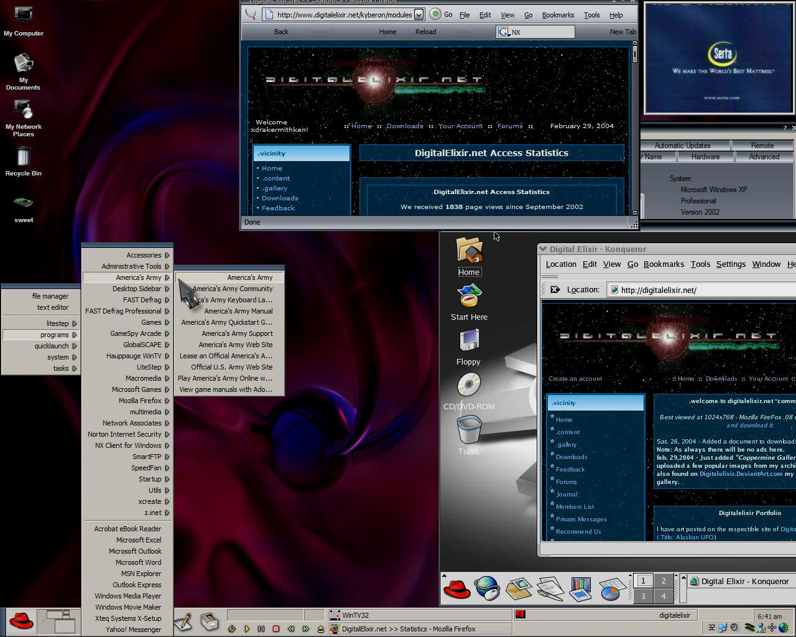Screen dimensions: 796x637
Task: Open the Firefox URL history dropdown arrow
Action: pyautogui.click(x=419, y=14)
